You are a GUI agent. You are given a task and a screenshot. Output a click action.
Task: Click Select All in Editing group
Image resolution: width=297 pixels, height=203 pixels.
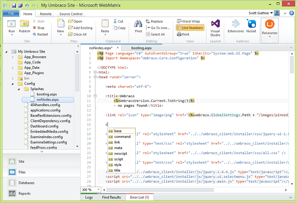point(155,34)
